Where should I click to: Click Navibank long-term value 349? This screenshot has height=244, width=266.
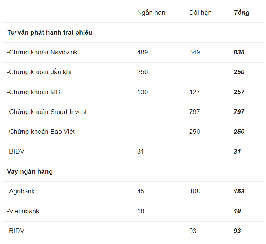195,52
